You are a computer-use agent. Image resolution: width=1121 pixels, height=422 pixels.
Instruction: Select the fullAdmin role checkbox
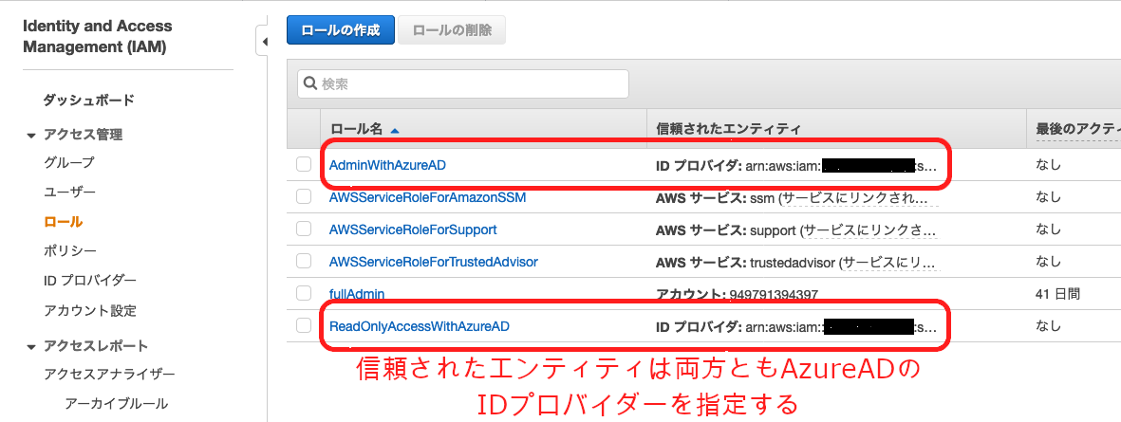click(x=304, y=293)
